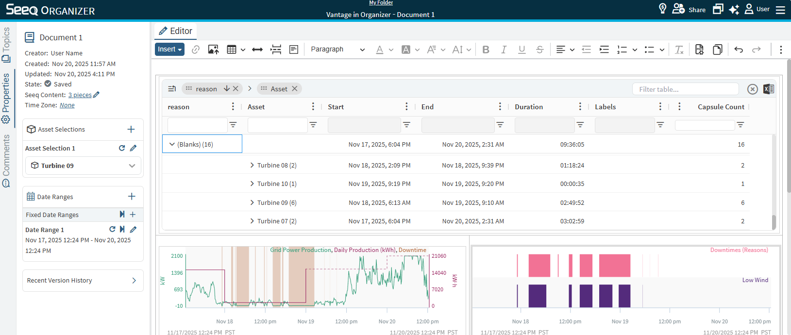The image size is (791, 335).
Task: Edit Date Range 1 with pencil icon
Action: click(x=133, y=230)
